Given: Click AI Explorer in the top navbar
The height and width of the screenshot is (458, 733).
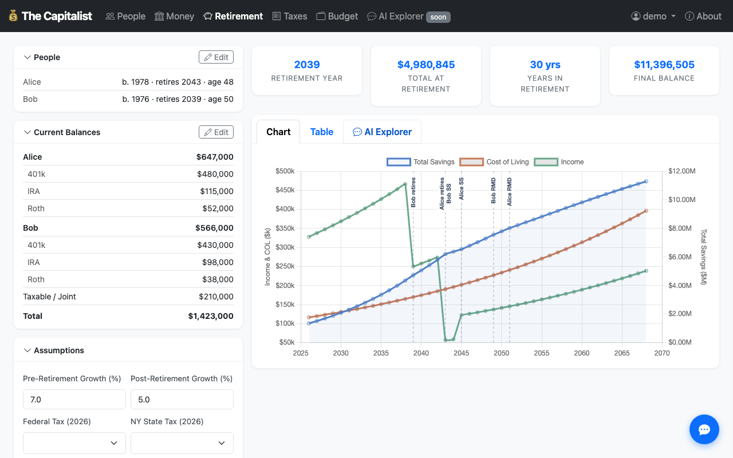Looking at the screenshot, I should (x=395, y=16).
